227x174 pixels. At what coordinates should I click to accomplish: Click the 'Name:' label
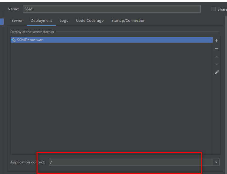coord(13,9)
